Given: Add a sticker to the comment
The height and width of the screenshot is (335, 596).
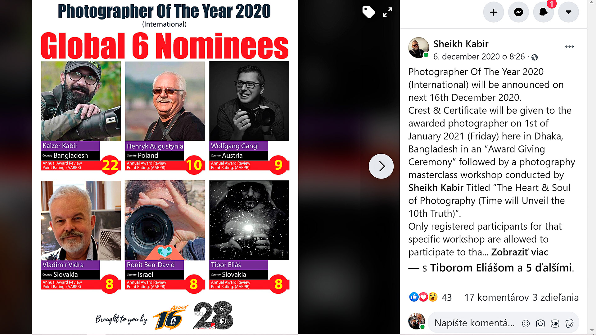Looking at the screenshot, I should point(570,324).
